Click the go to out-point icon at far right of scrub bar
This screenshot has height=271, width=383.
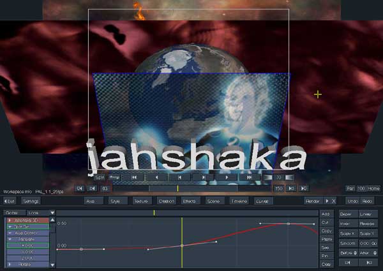point(304,188)
